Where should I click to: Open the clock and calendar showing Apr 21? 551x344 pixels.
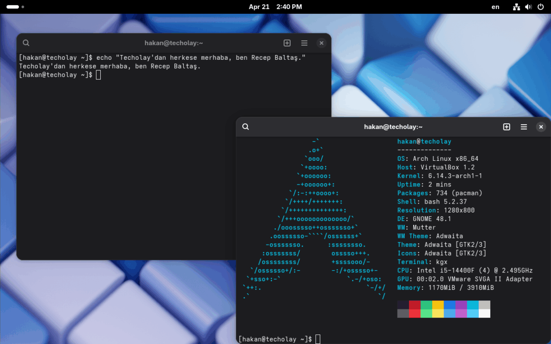pyautogui.click(x=275, y=7)
